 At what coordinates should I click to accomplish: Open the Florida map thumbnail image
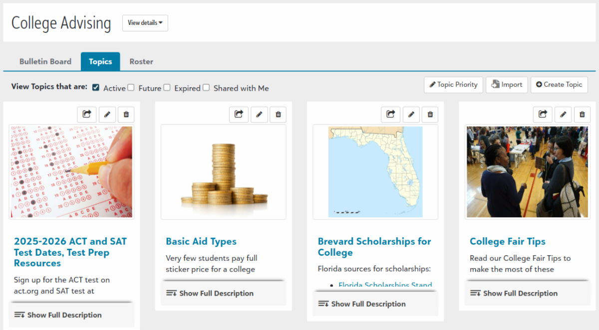(x=375, y=172)
